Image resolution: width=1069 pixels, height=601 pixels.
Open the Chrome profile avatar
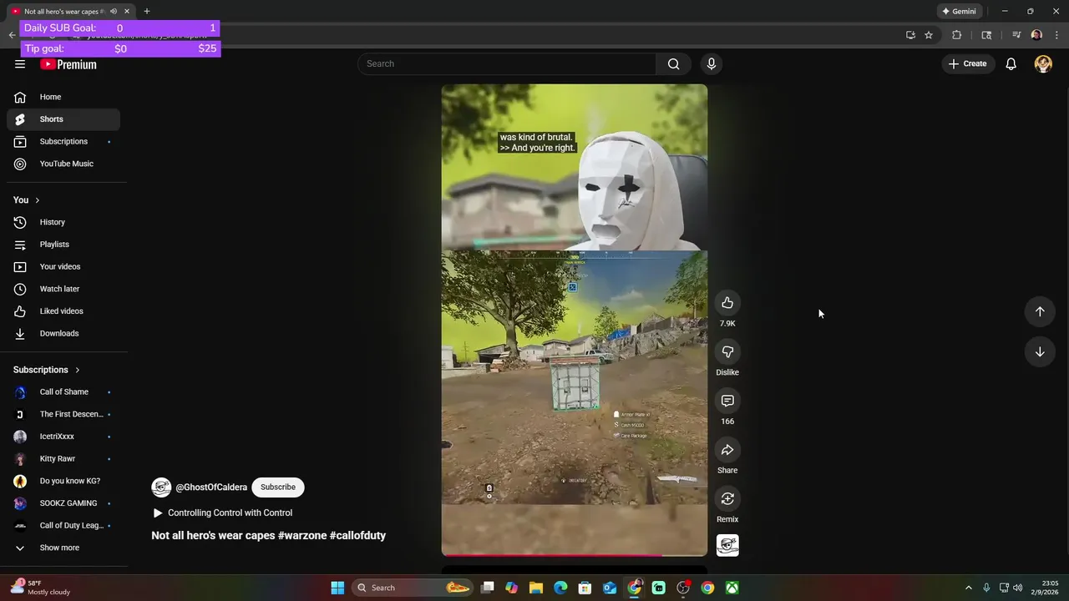1036,35
